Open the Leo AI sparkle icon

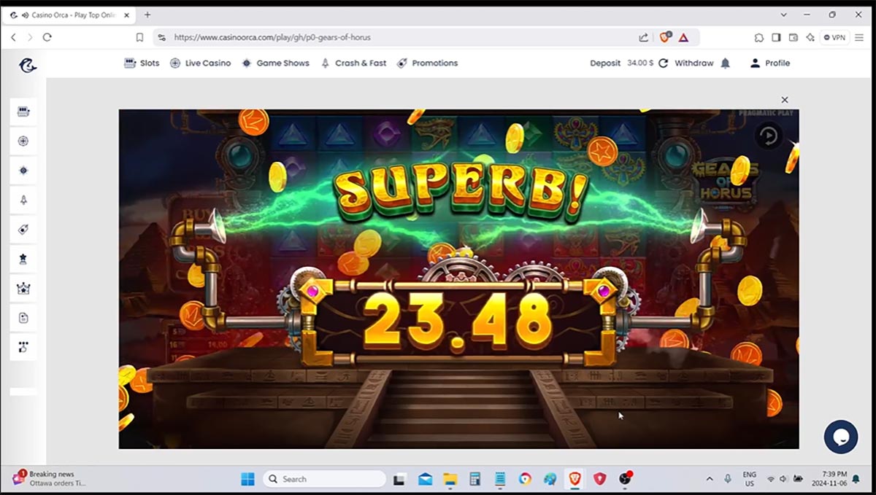click(x=810, y=37)
